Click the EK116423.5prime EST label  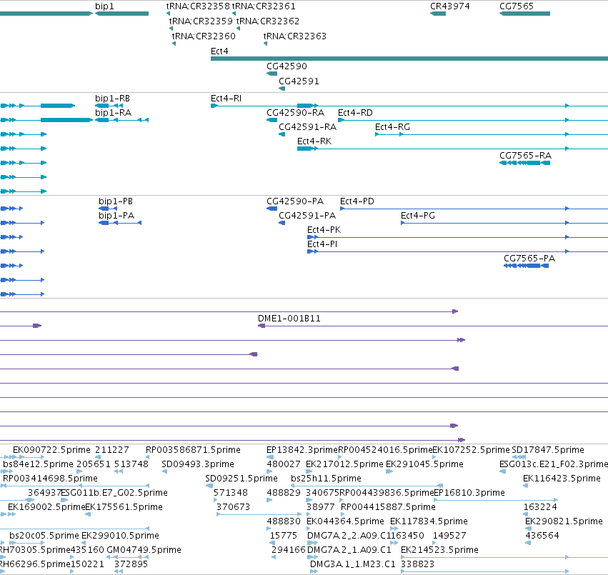coord(562,479)
